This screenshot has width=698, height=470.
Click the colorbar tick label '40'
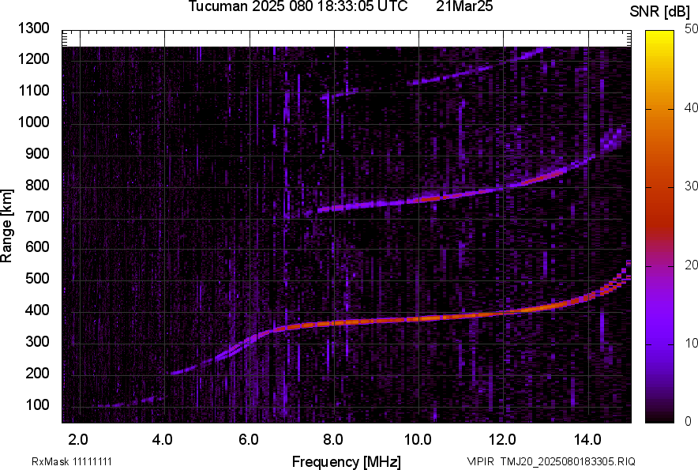[x=691, y=107]
